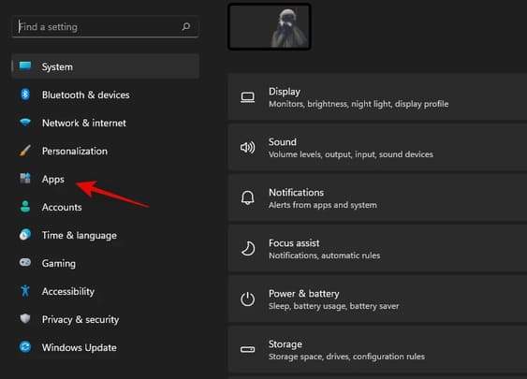Open the Apps category
Screen dimensions: 527x379
click(106, 179)
